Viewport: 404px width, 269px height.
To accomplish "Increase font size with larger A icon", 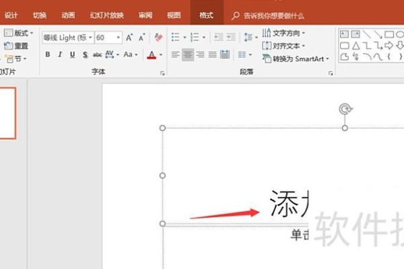I will [x=129, y=38].
